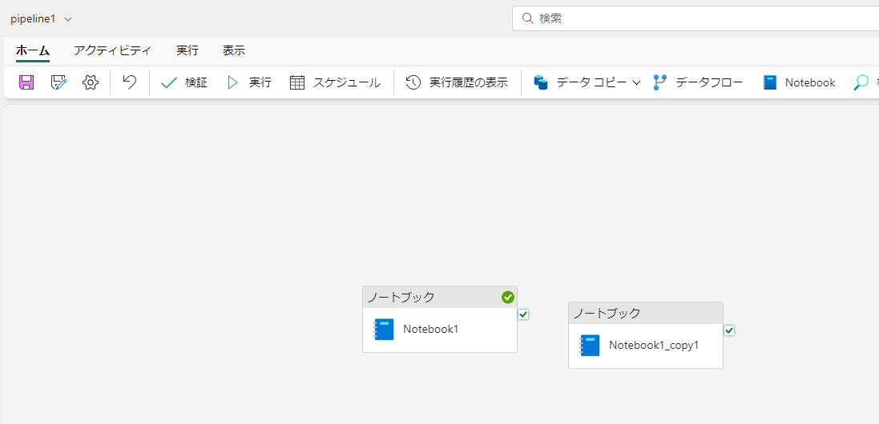The width and height of the screenshot is (879, 424).
Task: Switch to the アクティビティ tab
Action: click(113, 50)
